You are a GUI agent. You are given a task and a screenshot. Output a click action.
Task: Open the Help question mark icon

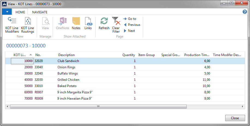coord(245,12)
